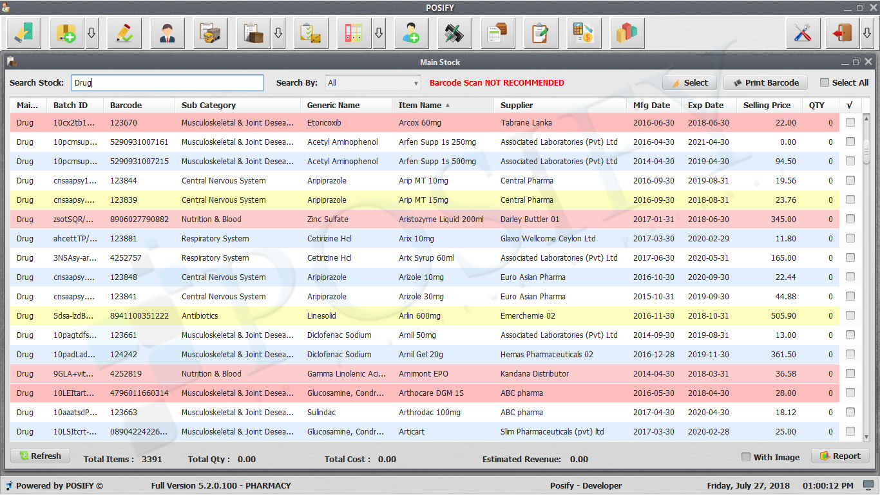
Task: Click the selling price 505.90 cell
Action: (x=783, y=315)
